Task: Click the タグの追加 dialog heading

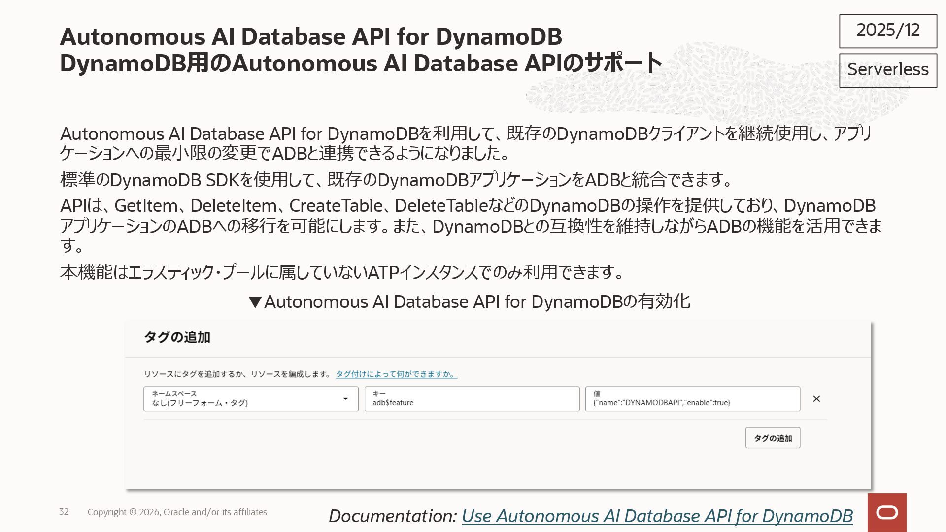Action: [177, 337]
